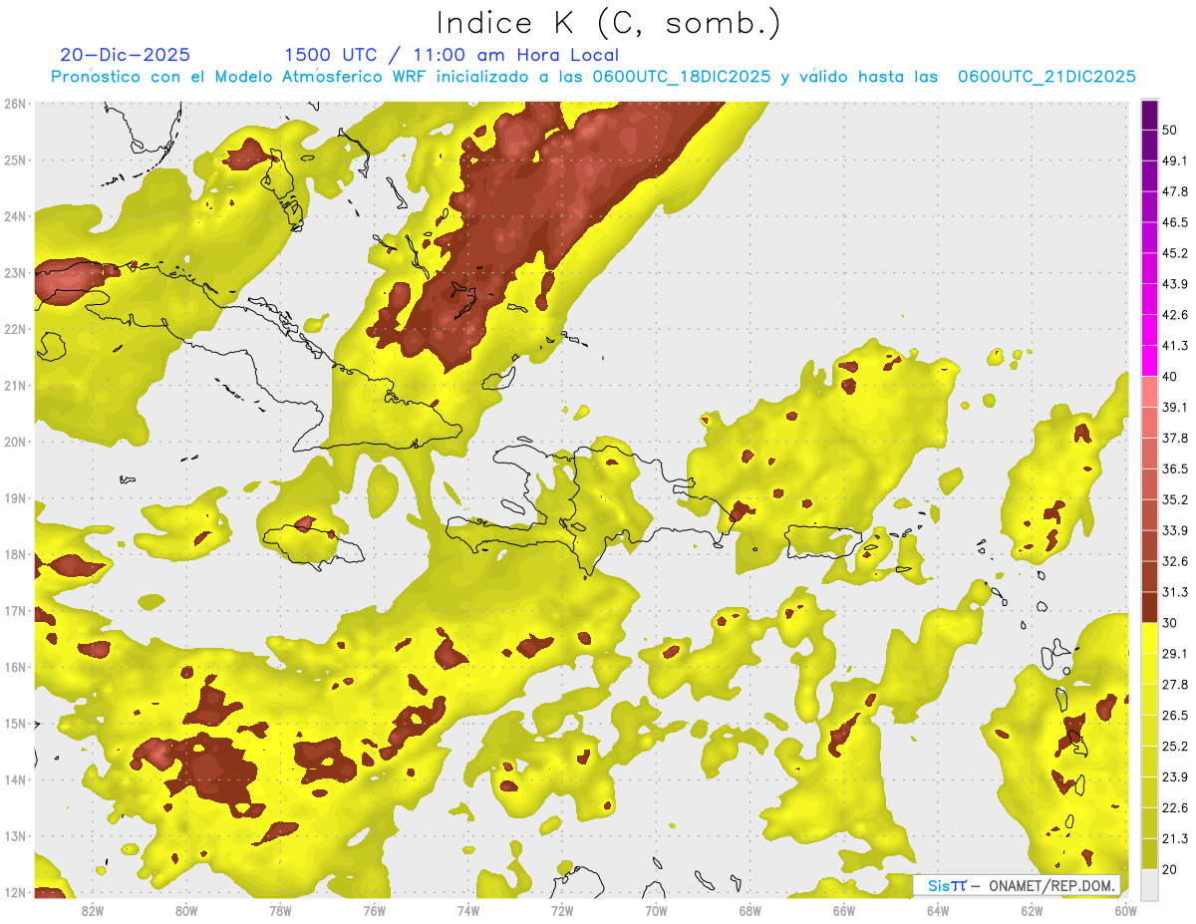
Task: Select the colorbar value "46.5"
Action: pyautogui.click(x=1175, y=223)
